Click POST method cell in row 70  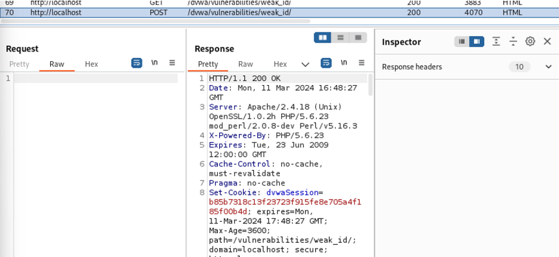tap(159, 12)
